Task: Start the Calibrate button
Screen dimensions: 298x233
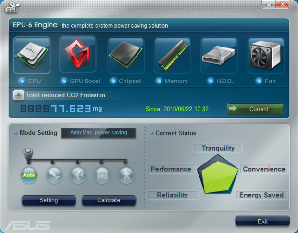Action: point(109,200)
